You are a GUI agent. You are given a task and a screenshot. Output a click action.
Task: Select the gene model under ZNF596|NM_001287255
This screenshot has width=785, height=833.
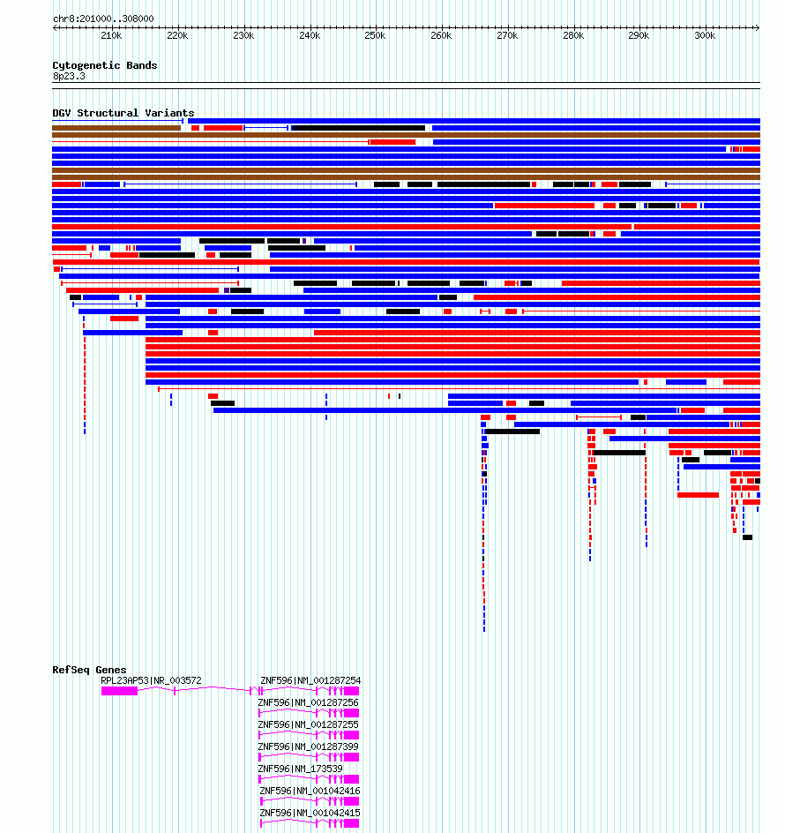[309, 735]
